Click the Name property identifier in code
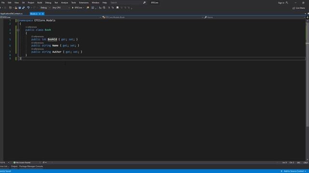This screenshot has width=309, height=173. [x=55, y=46]
